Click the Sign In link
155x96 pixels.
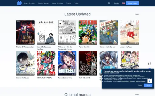tap(116, 3)
